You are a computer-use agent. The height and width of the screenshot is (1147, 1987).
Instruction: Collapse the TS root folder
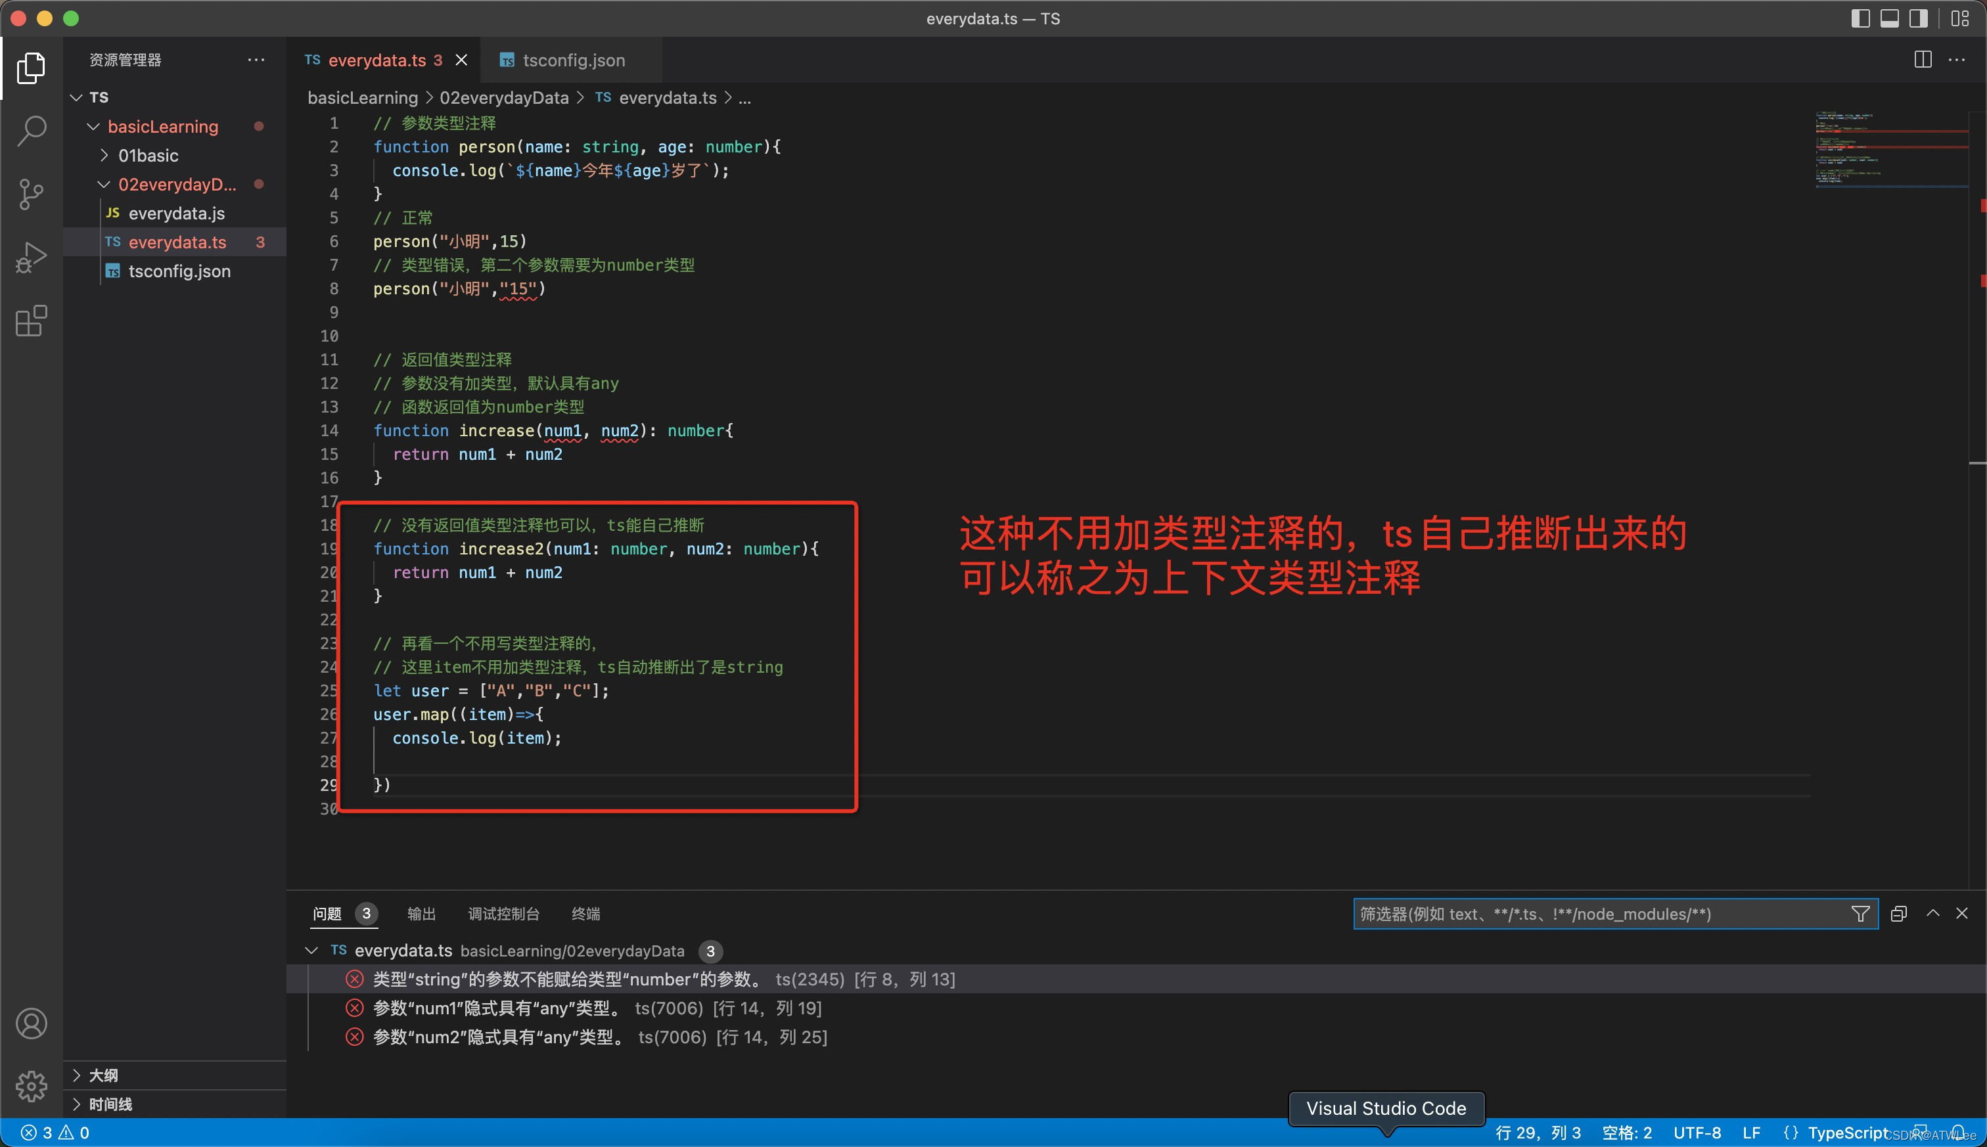(76, 98)
